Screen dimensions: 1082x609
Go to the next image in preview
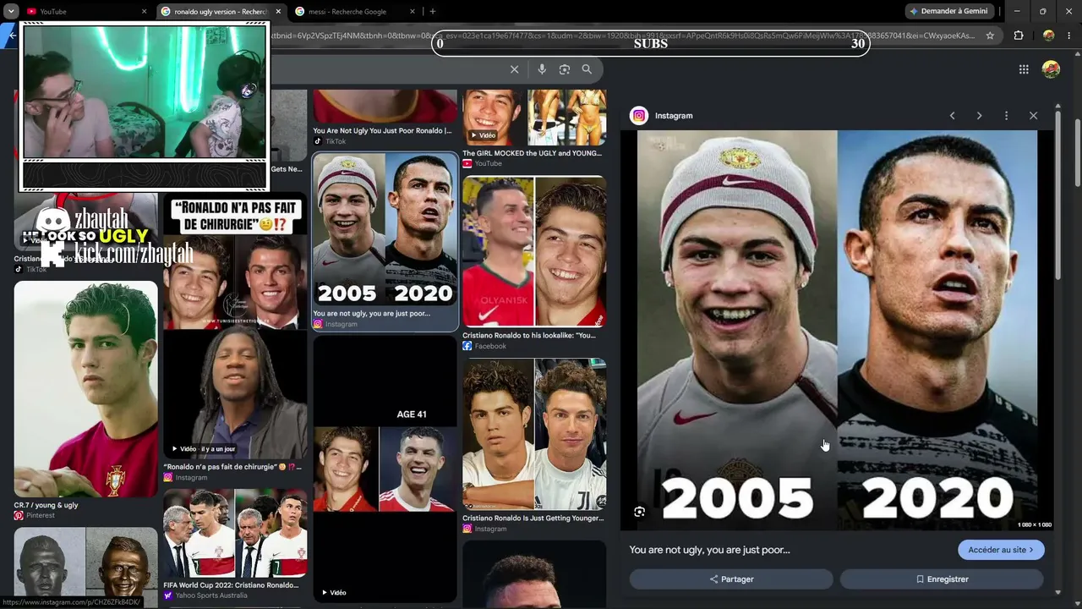979,116
